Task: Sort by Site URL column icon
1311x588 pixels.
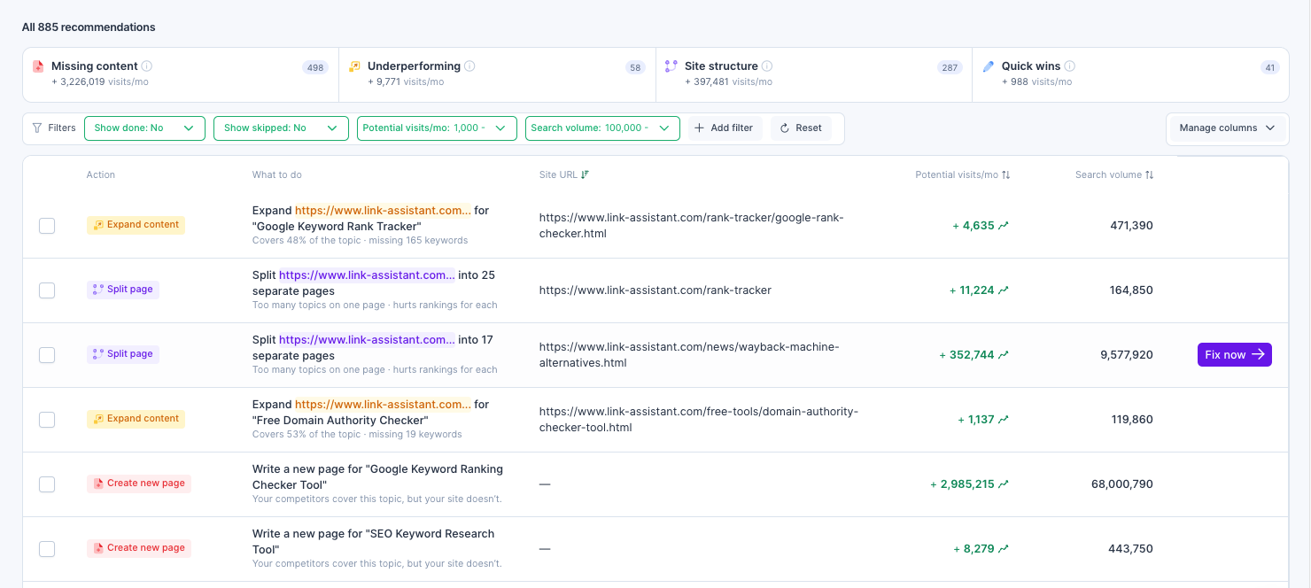Action: coord(586,174)
